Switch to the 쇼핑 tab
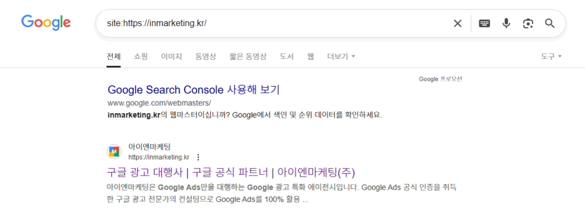The image size is (585, 209). [141, 56]
